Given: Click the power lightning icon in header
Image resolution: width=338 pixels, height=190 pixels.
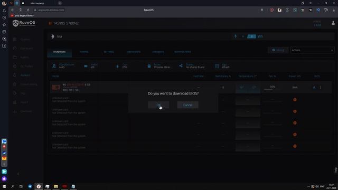Looking at the screenshot, I should (x=236, y=36).
